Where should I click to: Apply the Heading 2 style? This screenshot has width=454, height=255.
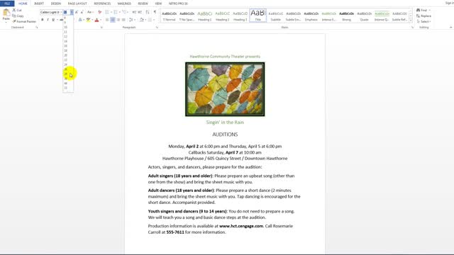222,16
